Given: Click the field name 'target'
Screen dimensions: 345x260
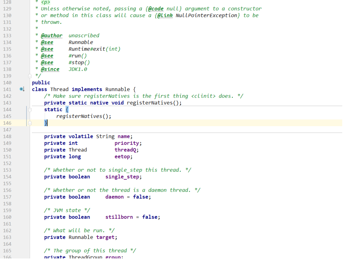Looking at the screenshot, I should [x=105, y=237].
